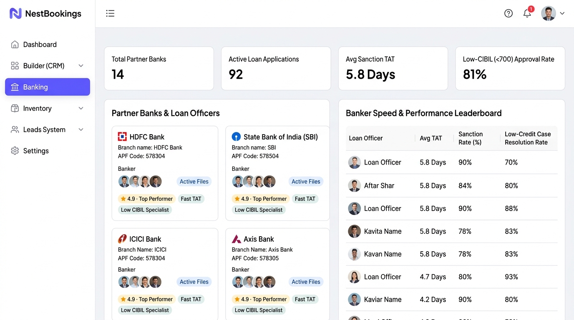
Task: Click the Settings gear icon
Action: click(15, 151)
